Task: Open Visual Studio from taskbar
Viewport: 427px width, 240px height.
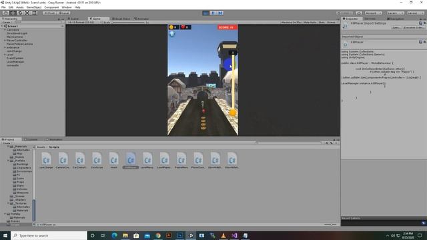Action: 234,235
